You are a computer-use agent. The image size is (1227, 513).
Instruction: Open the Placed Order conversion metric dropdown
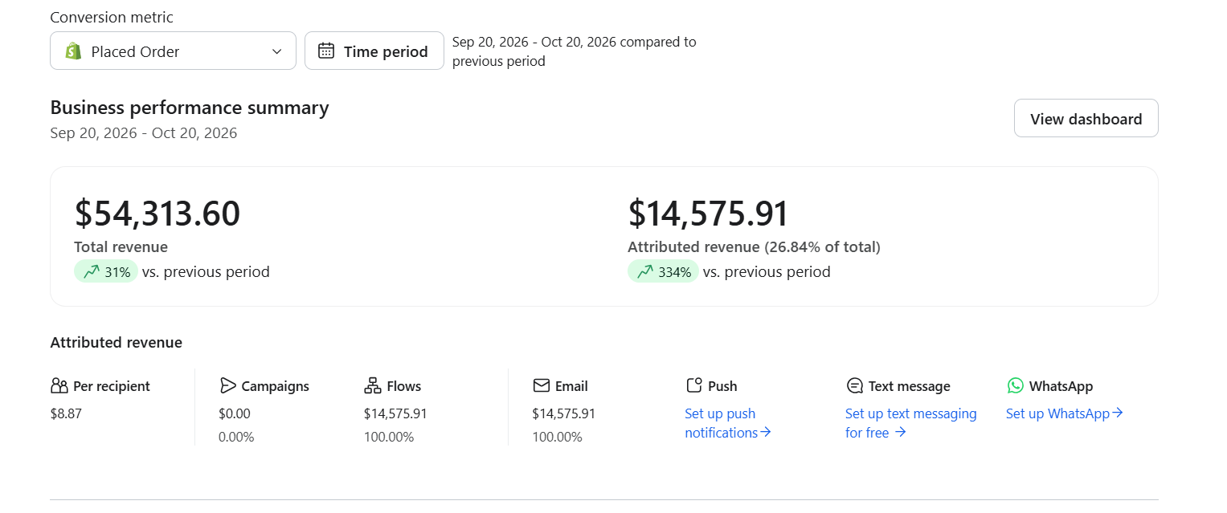[x=173, y=51]
